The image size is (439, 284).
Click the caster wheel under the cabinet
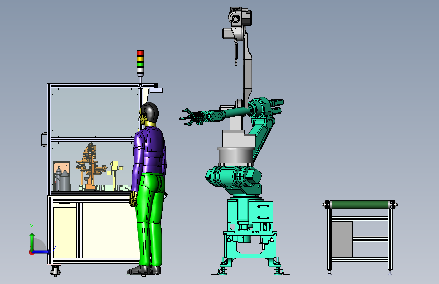coord(55,271)
